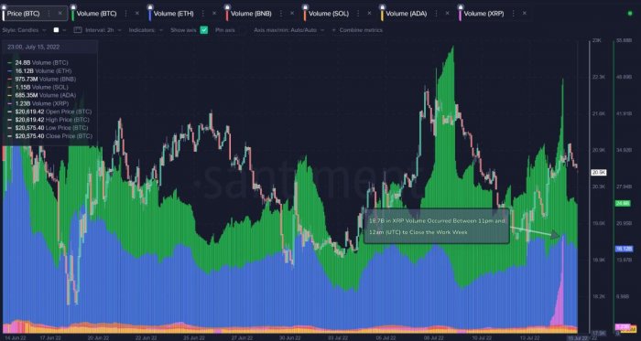
Task: Expand the Indicators dropdown
Action: (146, 30)
